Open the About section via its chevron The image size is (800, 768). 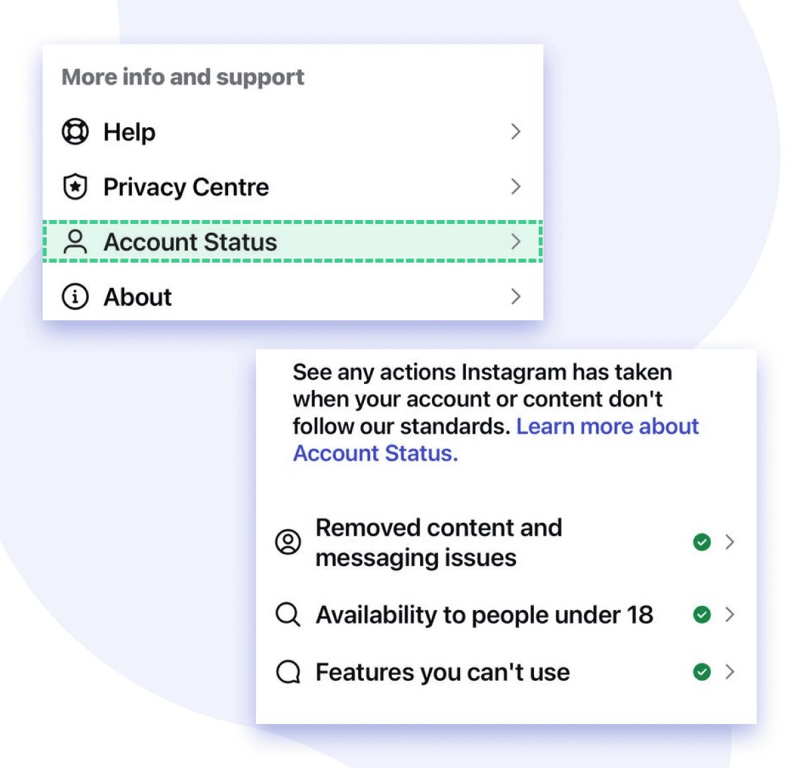[x=515, y=296]
